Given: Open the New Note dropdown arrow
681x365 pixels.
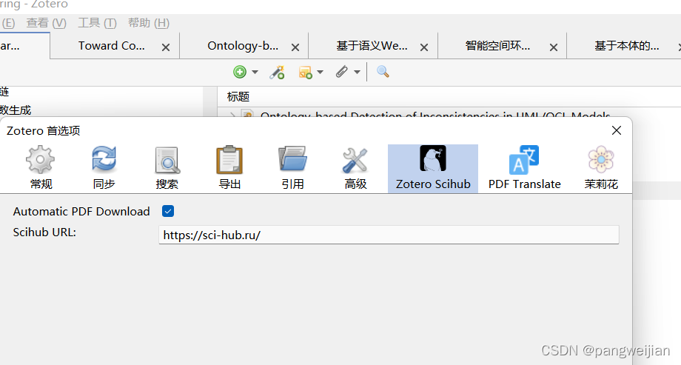Looking at the screenshot, I should coord(320,72).
